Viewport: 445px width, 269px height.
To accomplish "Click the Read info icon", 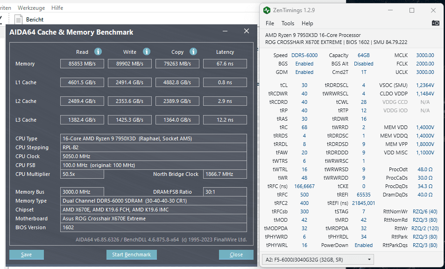I will pyautogui.click(x=98, y=51).
